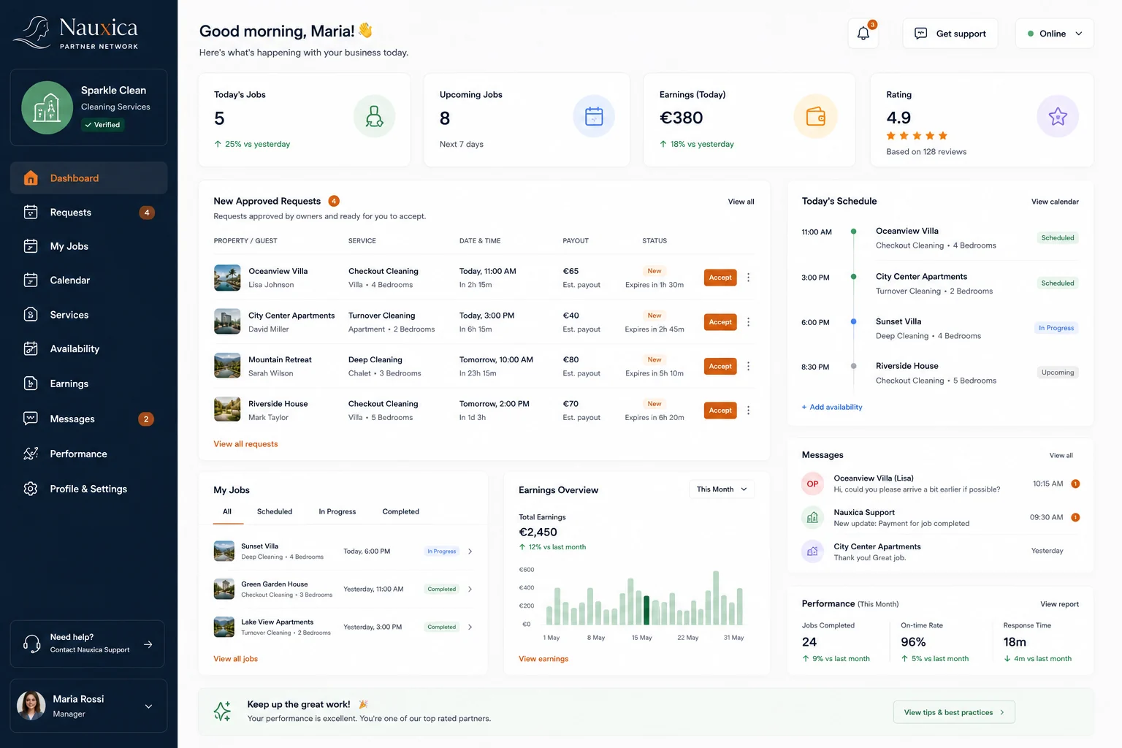The height and width of the screenshot is (748, 1122).
Task: Click the Sparkle Clean company logo
Action: (x=47, y=108)
